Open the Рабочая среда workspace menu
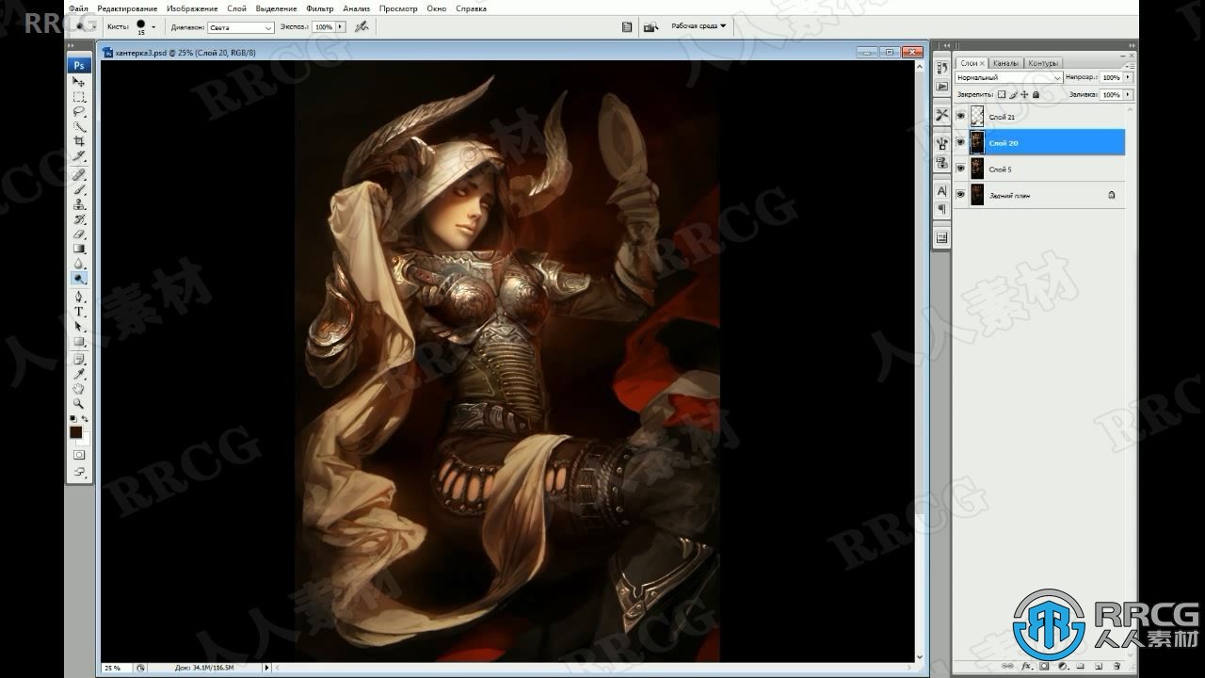Screen dimensions: 1205x678 click(x=699, y=26)
